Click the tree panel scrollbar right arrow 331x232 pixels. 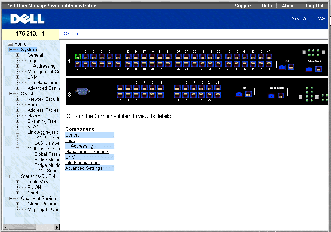pyautogui.click(x=57, y=227)
